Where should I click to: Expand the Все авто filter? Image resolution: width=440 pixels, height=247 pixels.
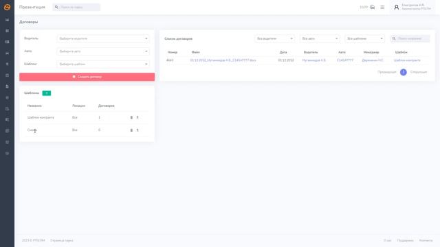[320, 38]
